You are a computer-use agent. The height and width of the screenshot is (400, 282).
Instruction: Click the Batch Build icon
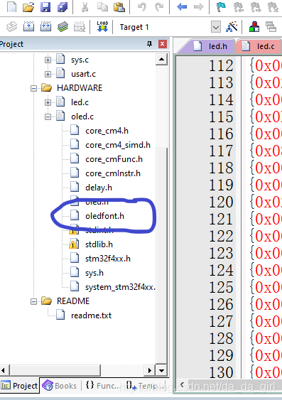tap(63, 26)
